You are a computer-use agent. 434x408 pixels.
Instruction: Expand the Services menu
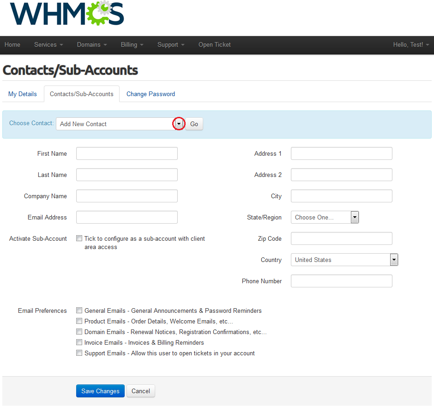(48, 45)
